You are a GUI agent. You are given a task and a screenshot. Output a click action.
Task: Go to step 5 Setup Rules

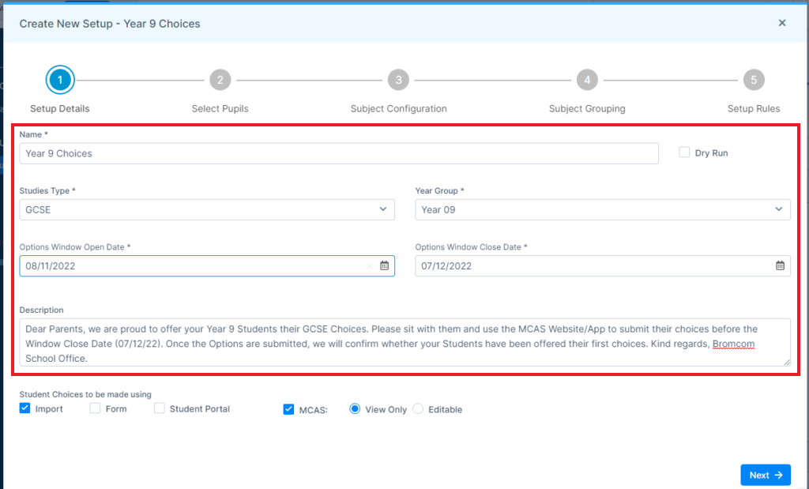point(754,80)
